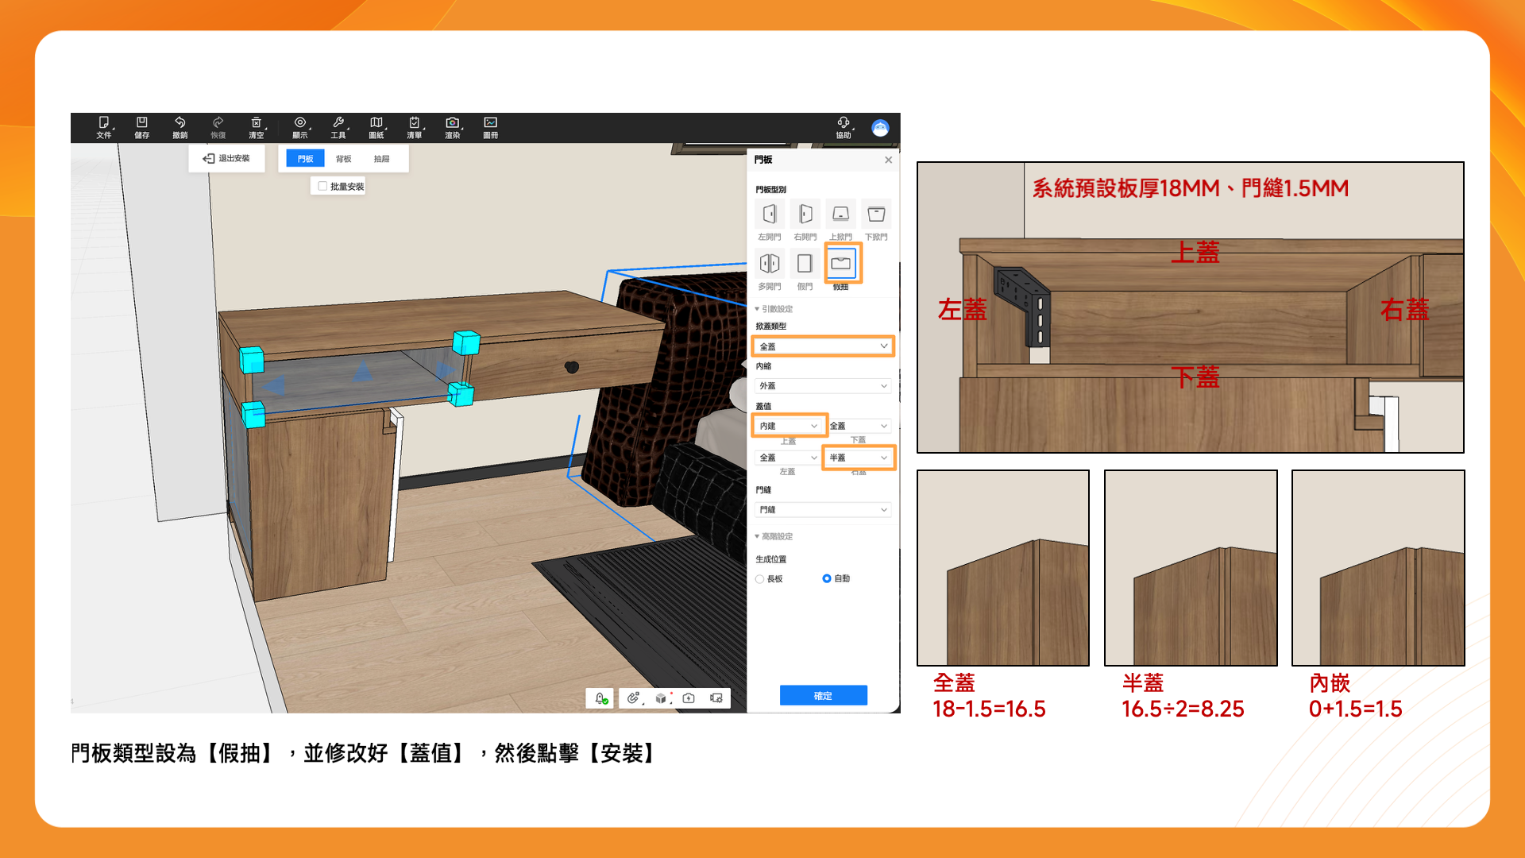Switch to the 背板 tab
Image resolution: width=1525 pixels, height=858 pixels.
343,159
